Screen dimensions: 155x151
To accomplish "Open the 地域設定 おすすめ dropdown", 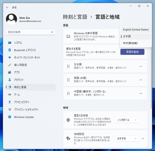I will pyautogui.click(x=127, y=139).
